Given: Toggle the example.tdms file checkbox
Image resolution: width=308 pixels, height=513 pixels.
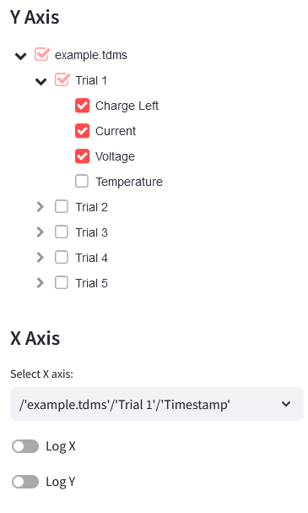Looking at the screenshot, I should click(x=42, y=54).
